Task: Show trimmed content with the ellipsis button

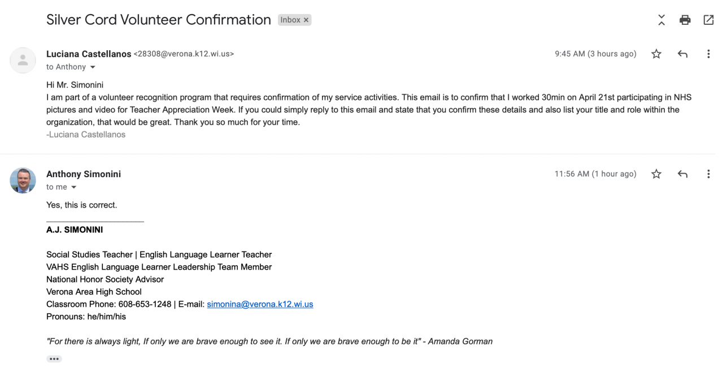Action: pyautogui.click(x=54, y=359)
